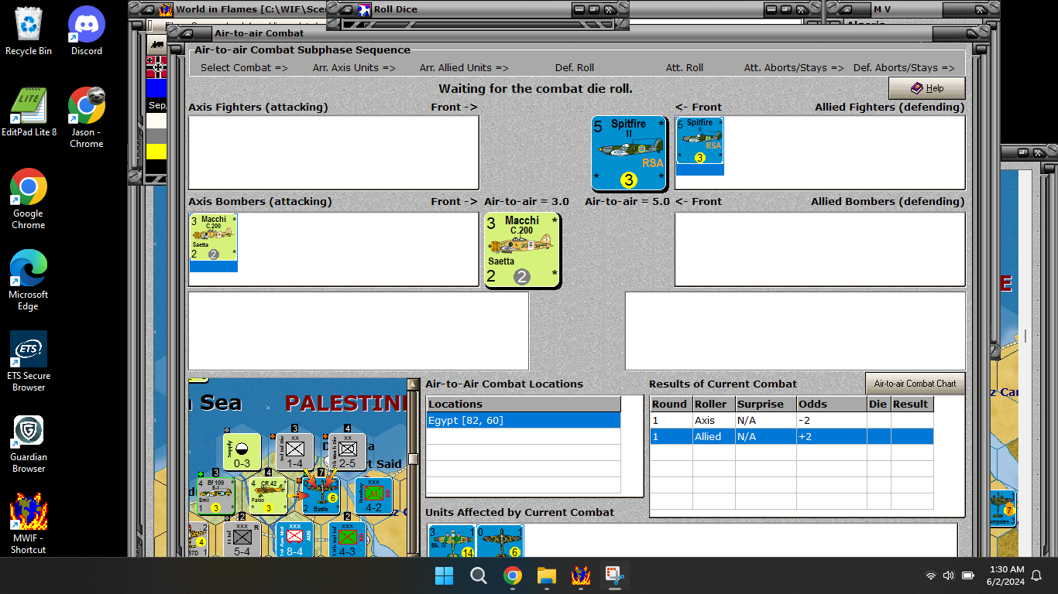Open EditPad Lite 8 desktop shortcut
Viewport: 1058px width, 594px height.
(x=29, y=112)
